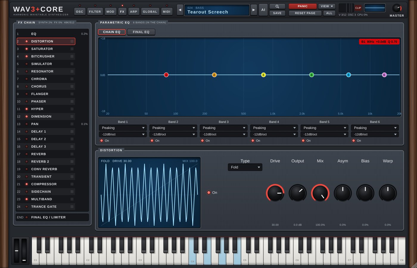Grab the drag handle on the Distortion row

tap(72, 41)
